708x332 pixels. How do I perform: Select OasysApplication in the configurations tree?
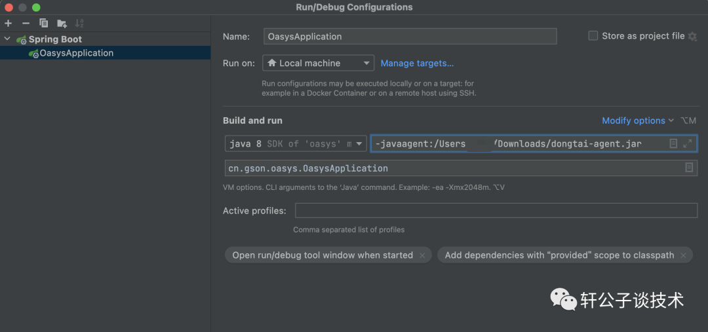pos(76,53)
